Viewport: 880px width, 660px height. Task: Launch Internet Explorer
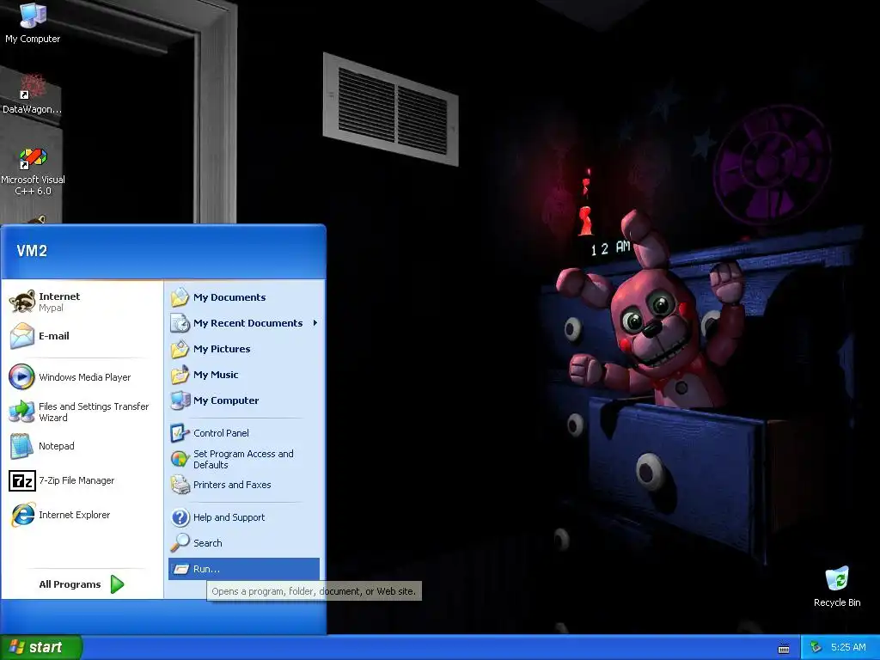[82, 515]
